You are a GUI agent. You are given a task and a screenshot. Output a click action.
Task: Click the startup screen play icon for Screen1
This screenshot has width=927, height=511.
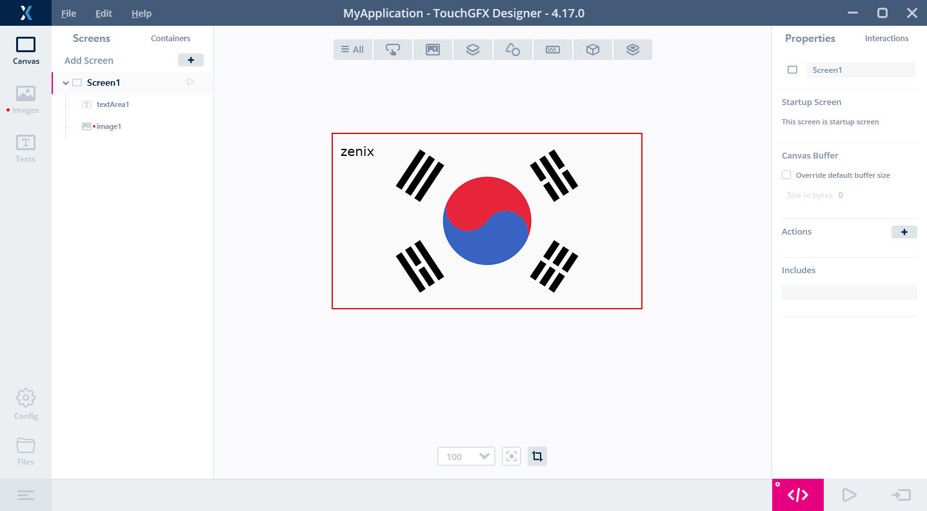[x=190, y=82]
